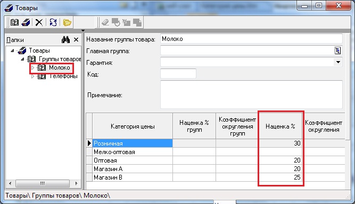This screenshot has width=355, height=204.
Task: Click the refresh arrows toolbar icon
Action: (53, 22)
